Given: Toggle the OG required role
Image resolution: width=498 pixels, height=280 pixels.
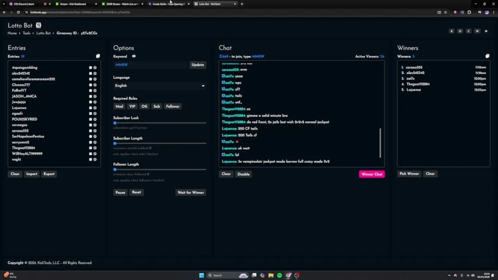Looking at the screenshot, I should pyautogui.click(x=144, y=106).
